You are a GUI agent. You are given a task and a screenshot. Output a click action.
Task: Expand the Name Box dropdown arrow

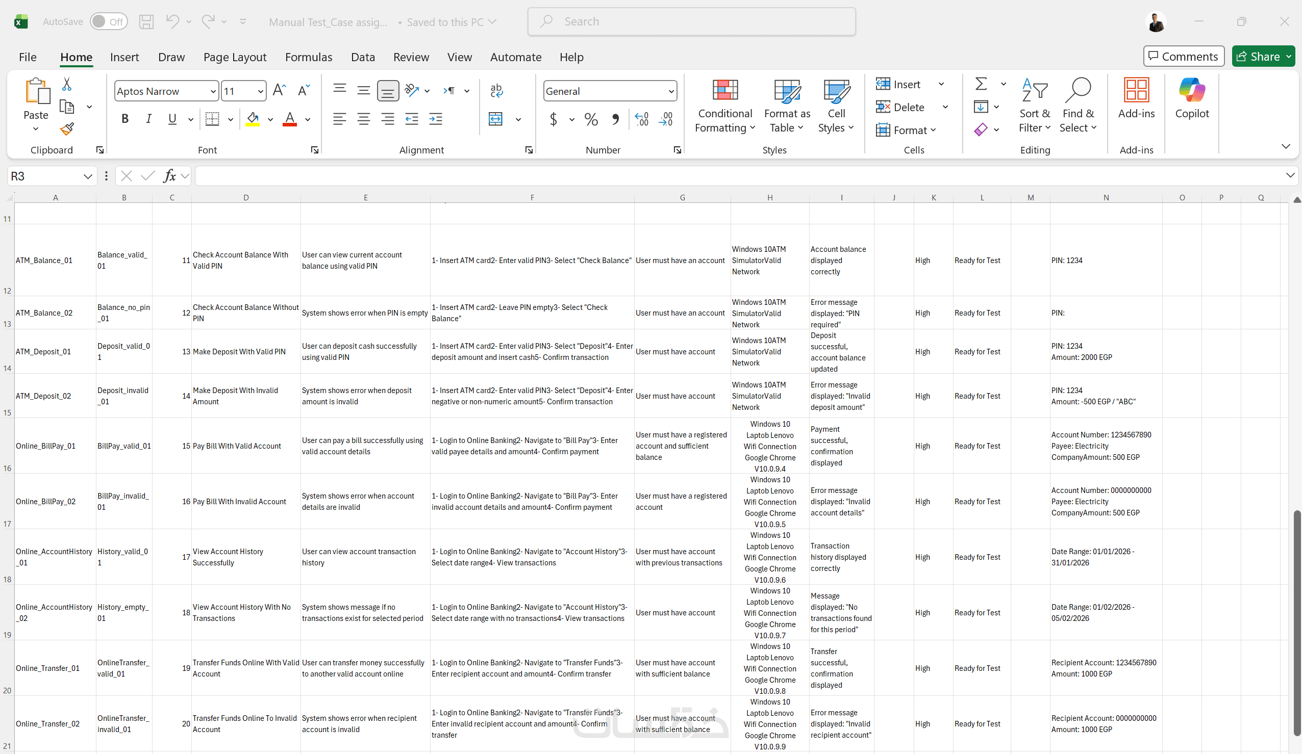pyautogui.click(x=88, y=176)
